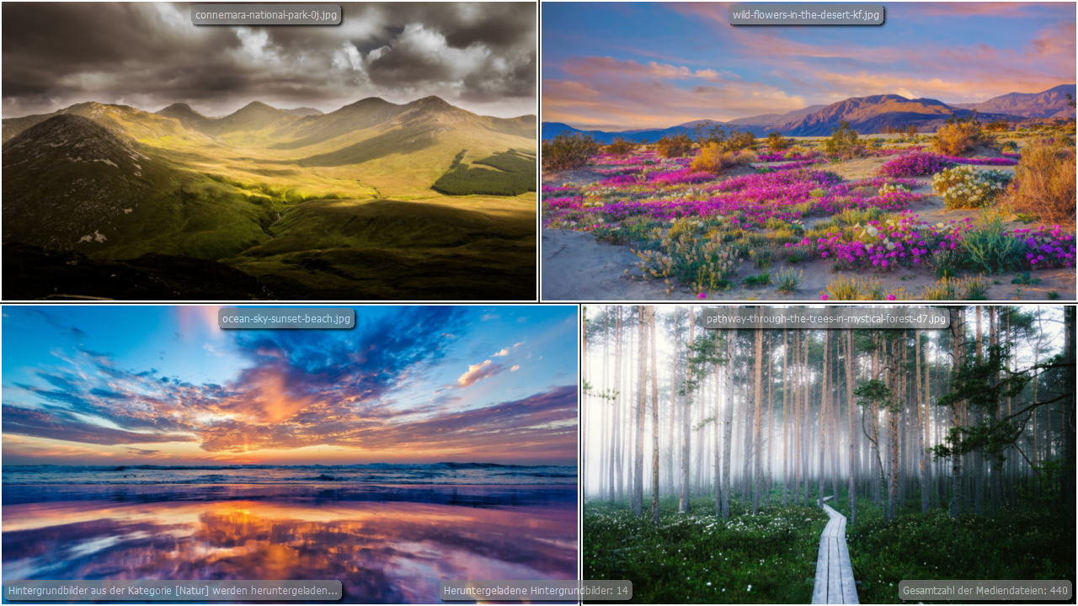Pick the mystical forest pathway wallpaper
This screenshot has height=606, width=1078.
tap(830, 454)
